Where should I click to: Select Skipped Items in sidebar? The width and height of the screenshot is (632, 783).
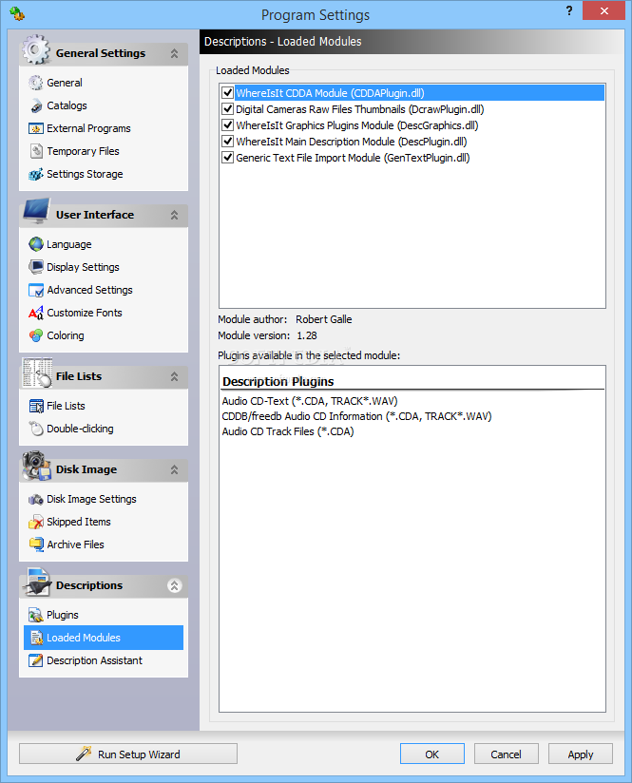pos(79,522)
